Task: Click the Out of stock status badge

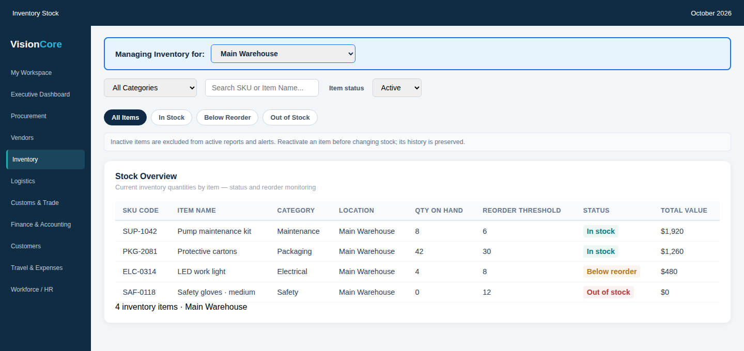Action: point(609,292)
